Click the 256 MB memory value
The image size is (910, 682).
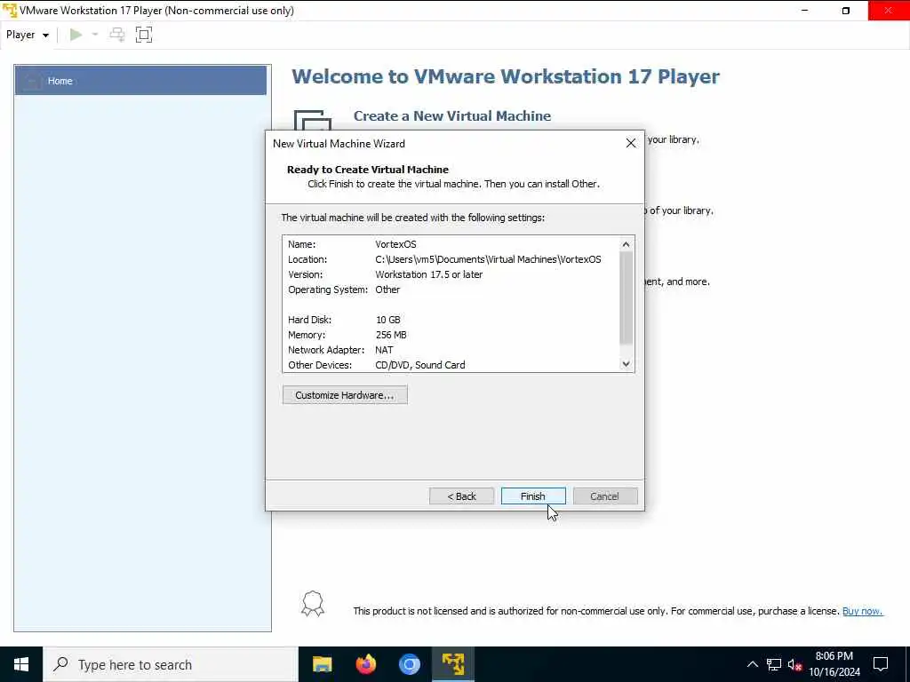(391, 335)
